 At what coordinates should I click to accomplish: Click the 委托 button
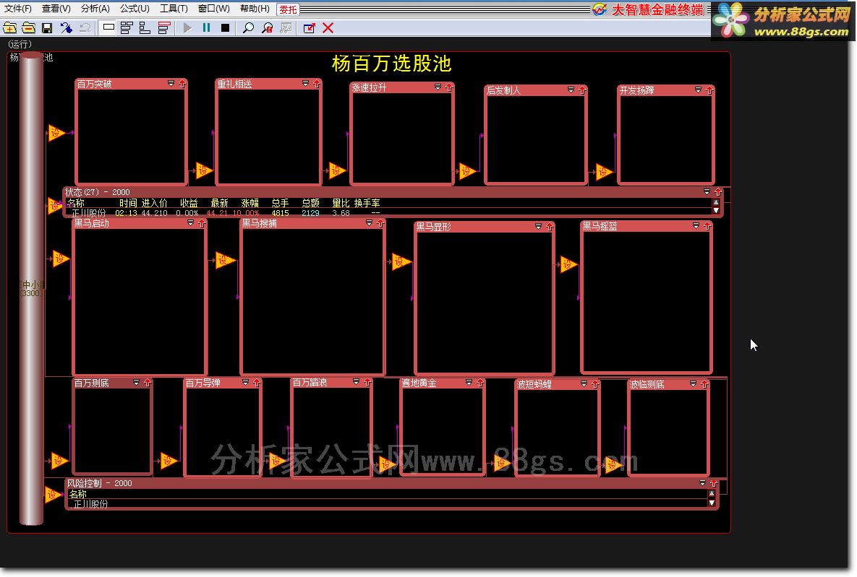tap(288, 9)
